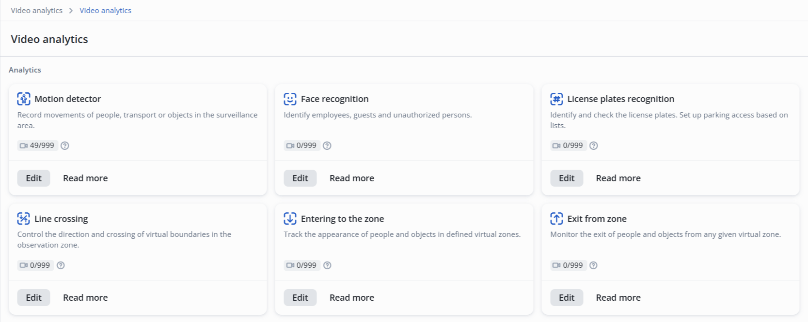Go to first Video analytics breadcrumb
This screenshot has height=322, width=808.
[x=36, y=10]
